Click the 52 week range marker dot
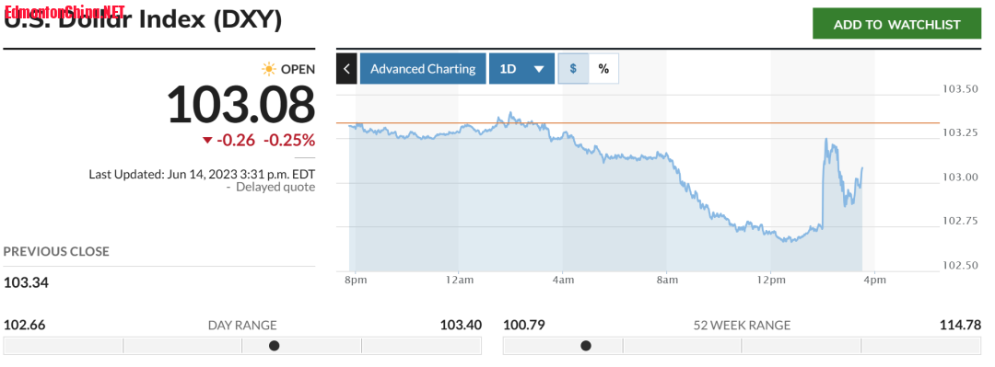This screenshot has height=367, width=995. pos(586,346)
